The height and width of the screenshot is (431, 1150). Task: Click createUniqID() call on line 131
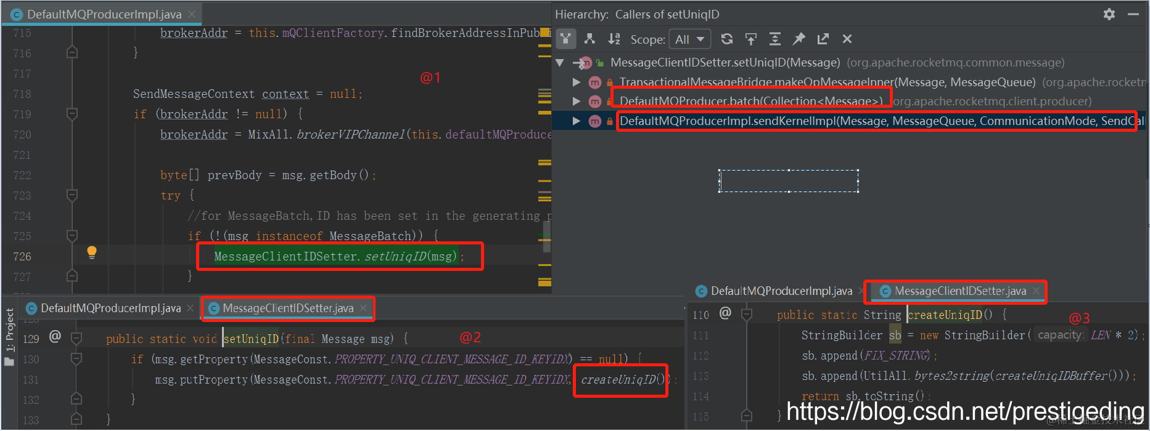623,379
